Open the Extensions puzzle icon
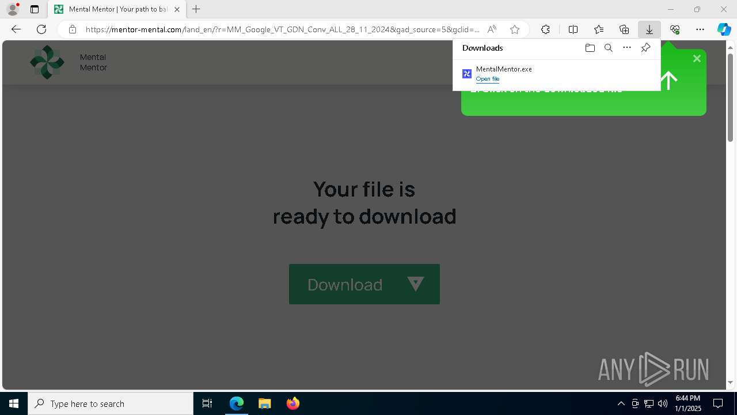737x415 pixels. click(x=545, y=29)
